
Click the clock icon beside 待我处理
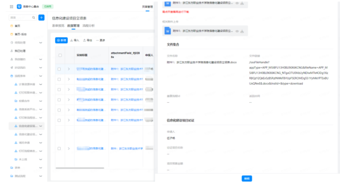(x=12, y=43)
